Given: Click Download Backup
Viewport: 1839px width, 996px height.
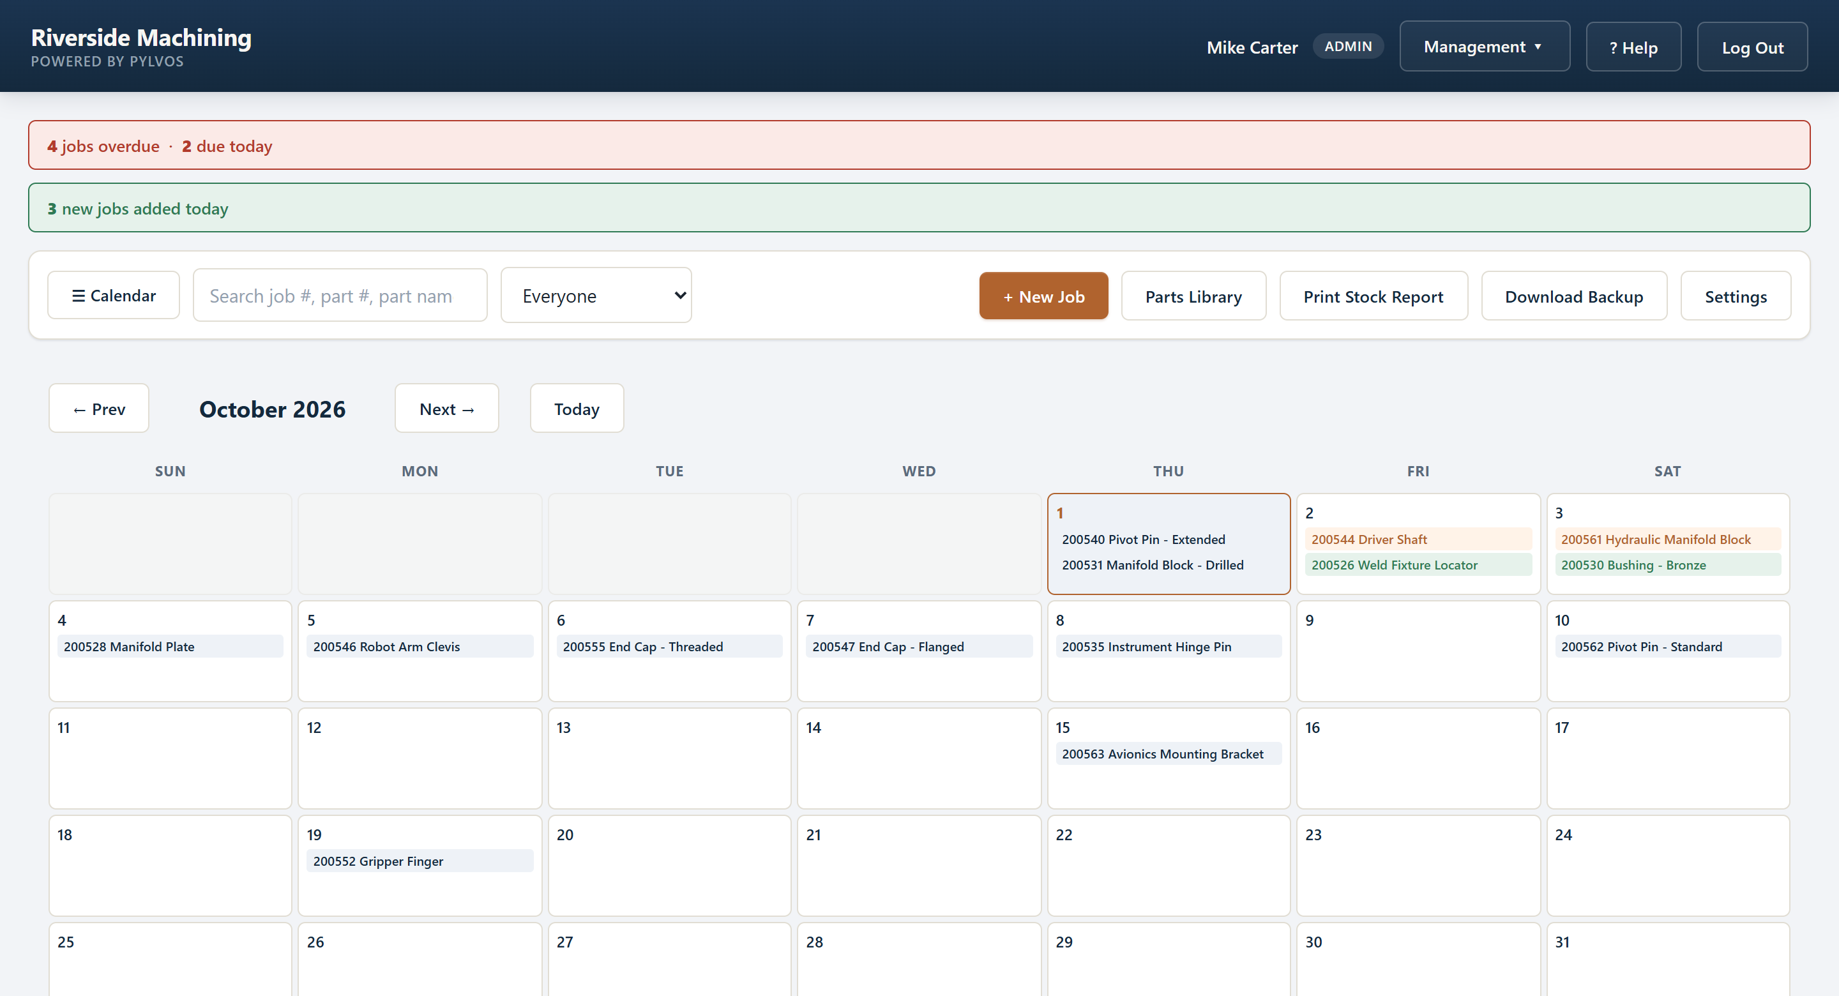Looking at the screenshot, I should pyautogui.click(x=1574, y=296).
